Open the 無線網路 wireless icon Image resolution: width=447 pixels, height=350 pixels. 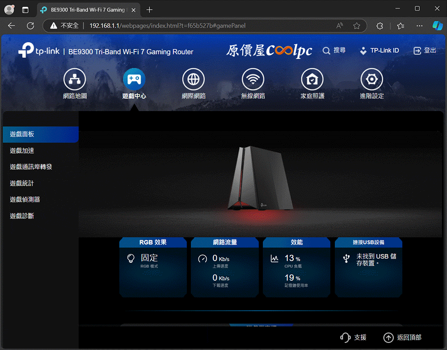(253, 79)
